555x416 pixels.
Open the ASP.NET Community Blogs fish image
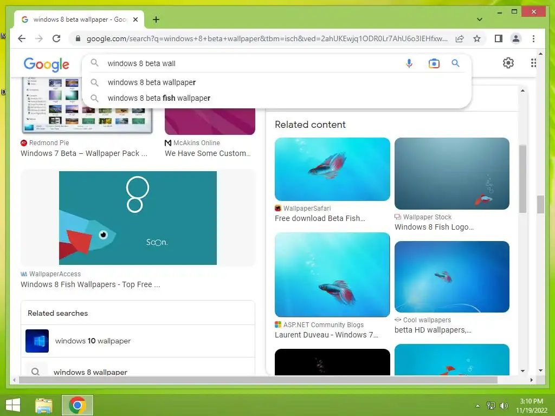pyautogui.click(x=332, y=275)
